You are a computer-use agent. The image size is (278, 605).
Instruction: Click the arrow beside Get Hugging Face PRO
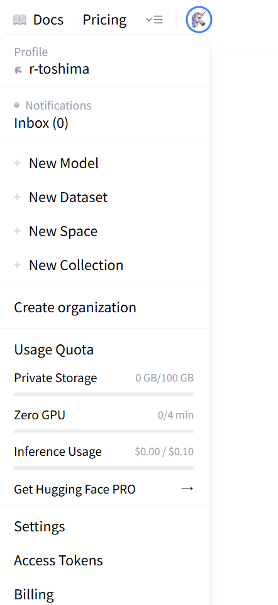[x=187, y=489]
